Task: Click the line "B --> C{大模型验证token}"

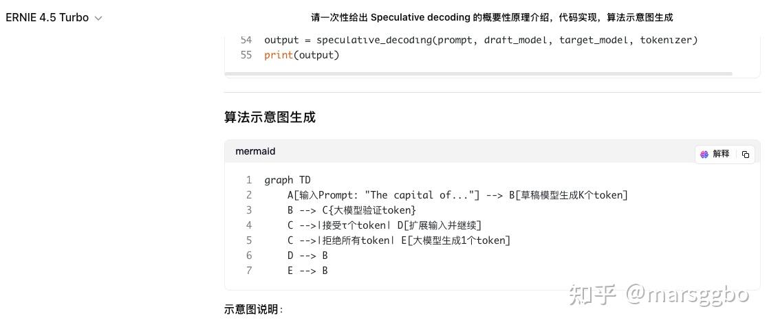Action: click(351, 211)
